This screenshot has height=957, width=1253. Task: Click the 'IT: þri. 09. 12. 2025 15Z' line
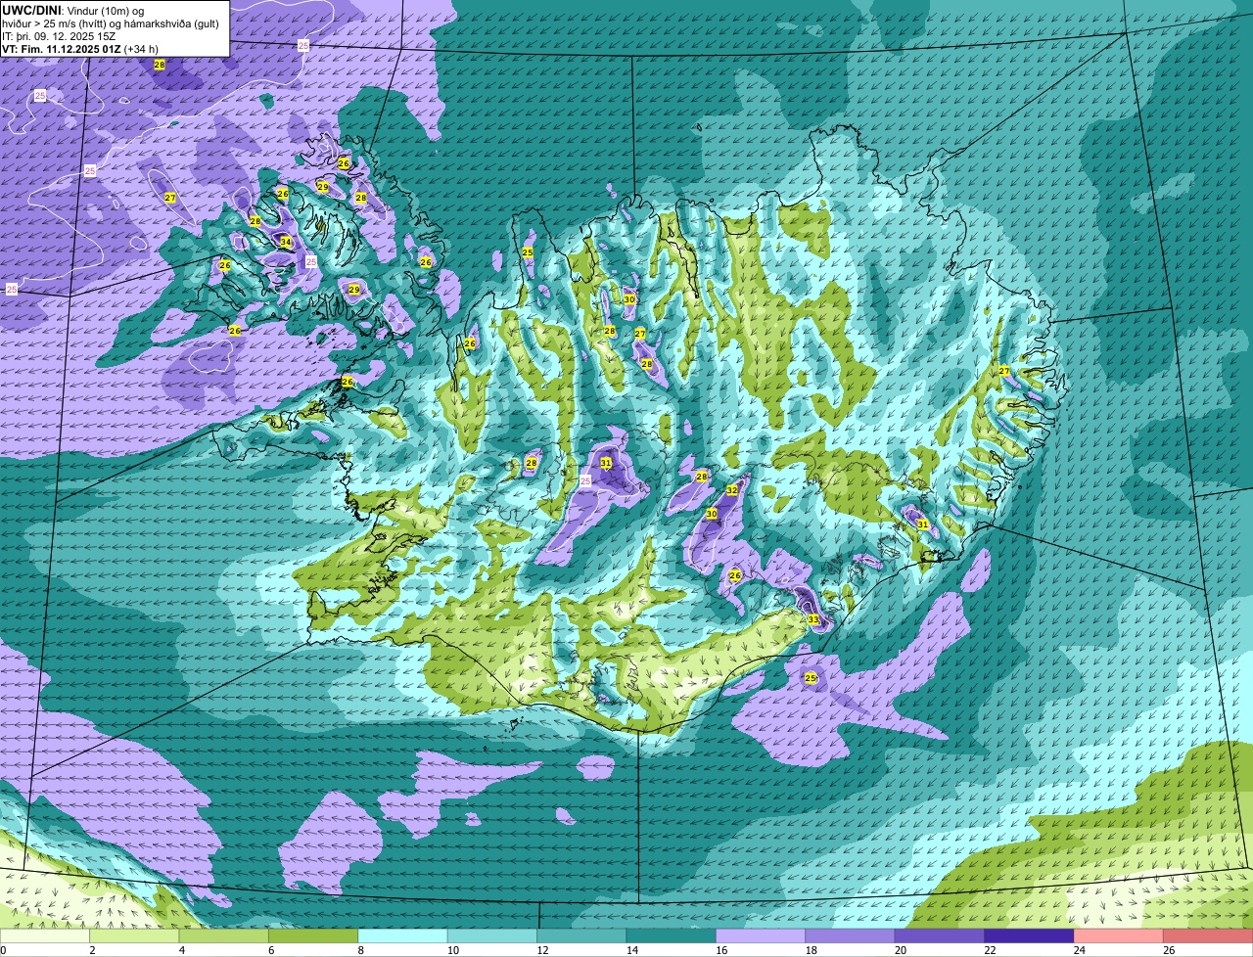(59, 35)
